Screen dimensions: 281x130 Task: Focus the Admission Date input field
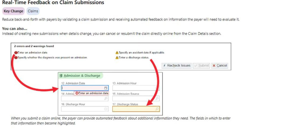click(x=83, y=88)
